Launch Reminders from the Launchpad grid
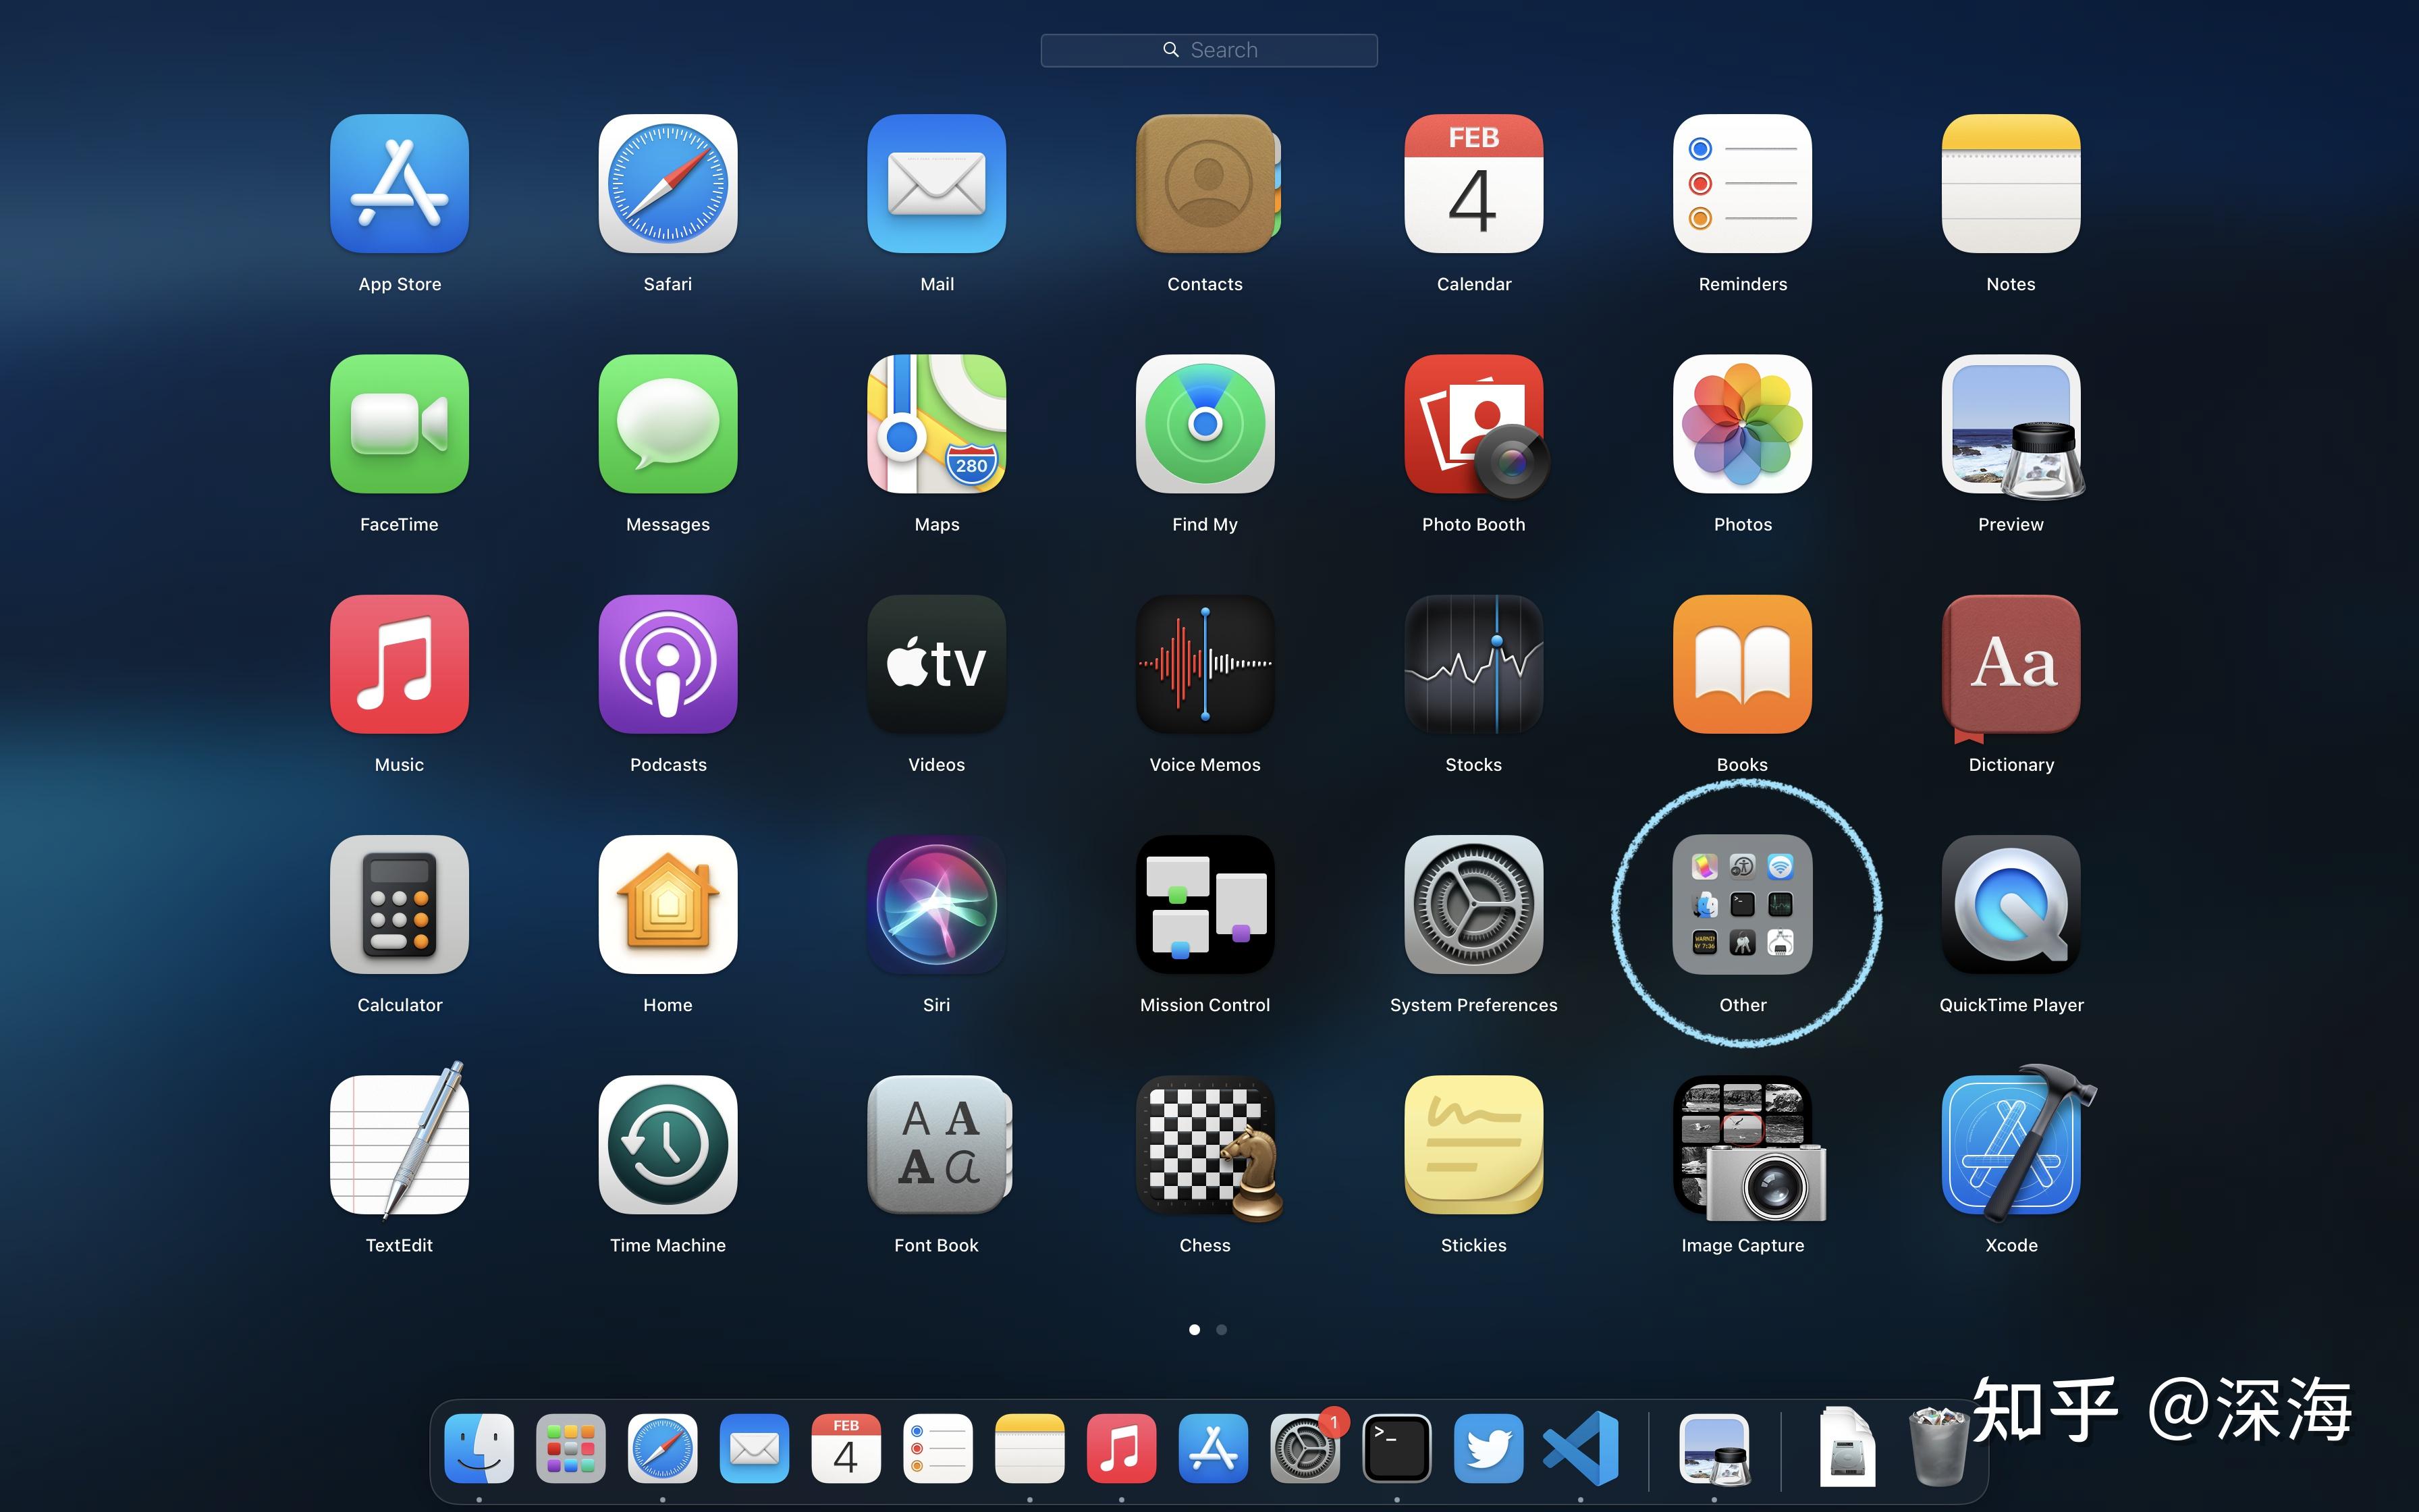 tap(1742, 184)
